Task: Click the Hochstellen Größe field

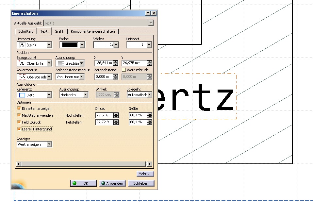Action: [x=138, y=115]
